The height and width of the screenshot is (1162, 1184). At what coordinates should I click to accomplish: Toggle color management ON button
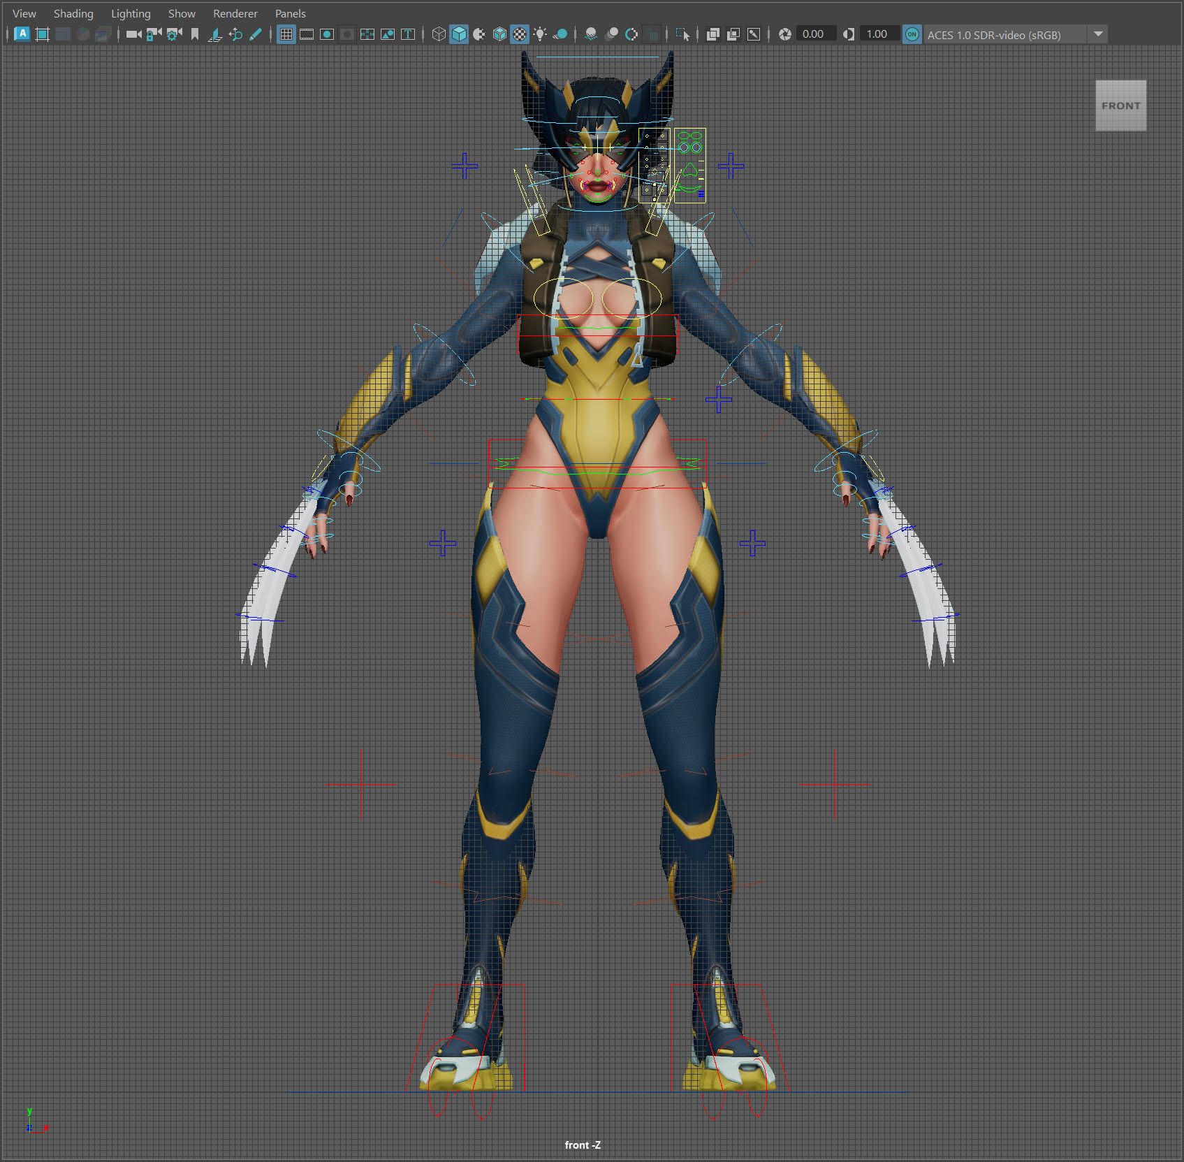912,34
